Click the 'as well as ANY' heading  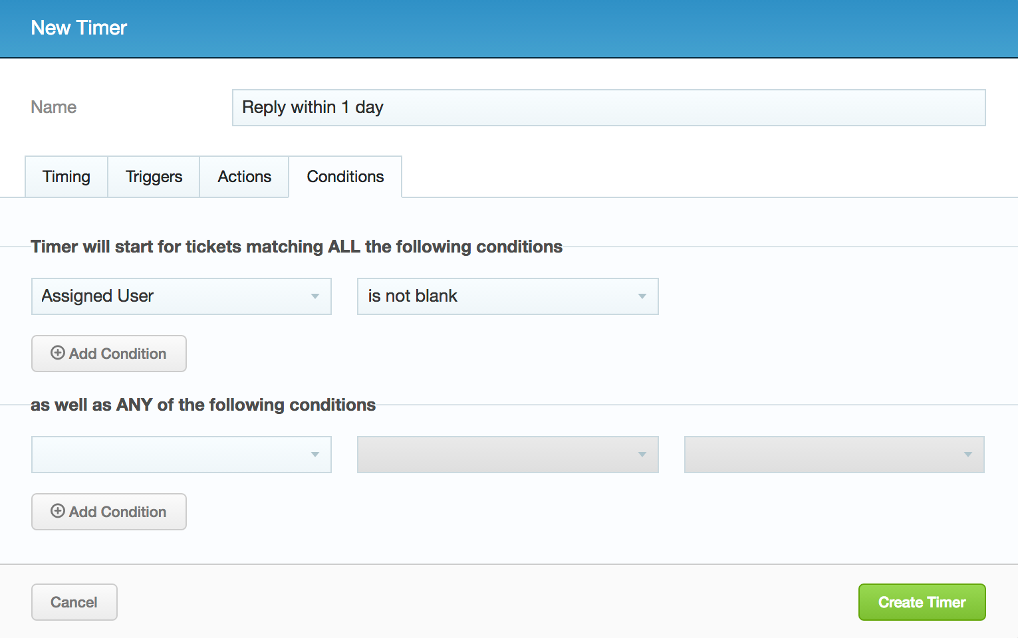[203, 405]
